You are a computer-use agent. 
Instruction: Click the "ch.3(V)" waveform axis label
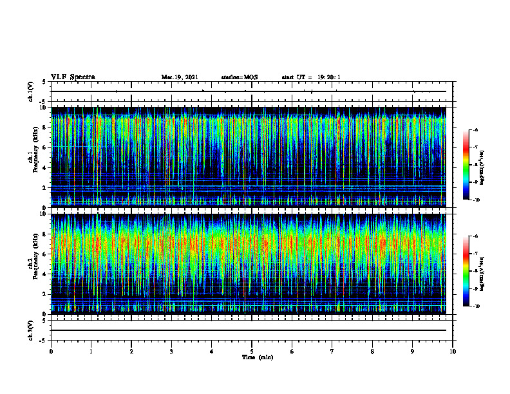tap(31, 330)
